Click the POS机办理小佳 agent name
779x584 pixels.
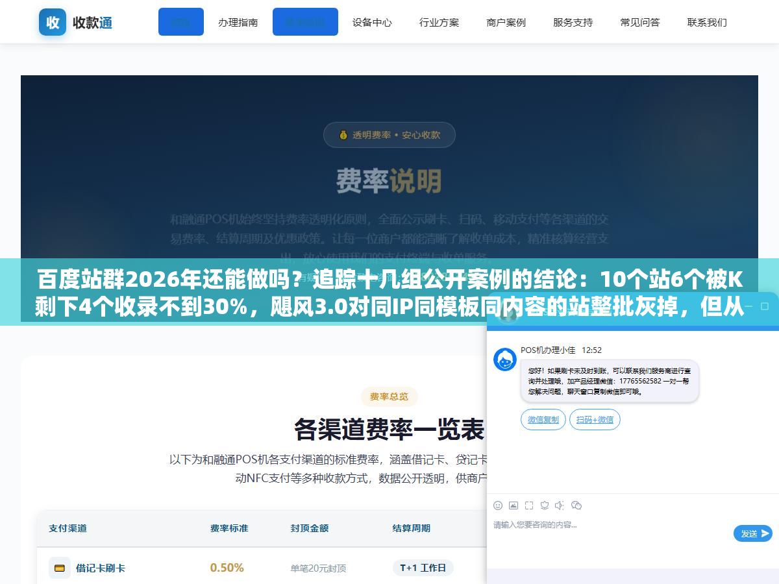(548, 350)
